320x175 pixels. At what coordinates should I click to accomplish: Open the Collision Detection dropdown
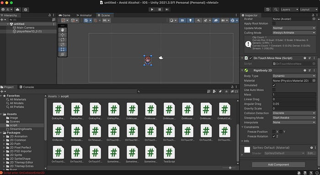[x=294, y=113]
